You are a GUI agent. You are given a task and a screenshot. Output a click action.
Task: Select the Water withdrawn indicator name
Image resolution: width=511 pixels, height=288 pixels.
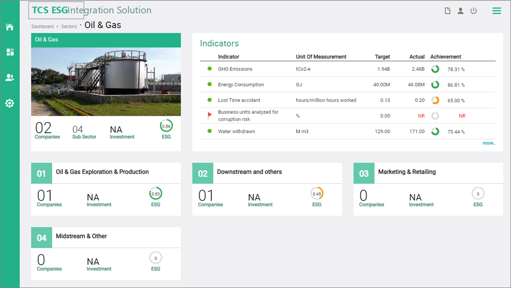click(237, 131)
